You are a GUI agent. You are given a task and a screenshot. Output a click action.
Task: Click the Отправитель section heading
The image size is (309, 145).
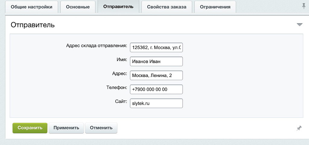(x=33, y=25)
